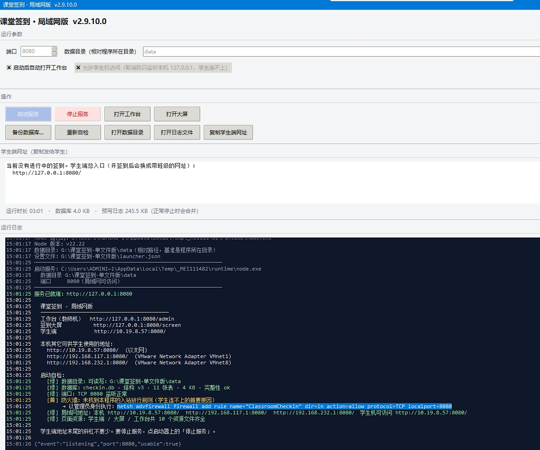This screenshot has width=540, height=450.
Task: Open the workbench via 打开工作台
Action: [128, 114]
